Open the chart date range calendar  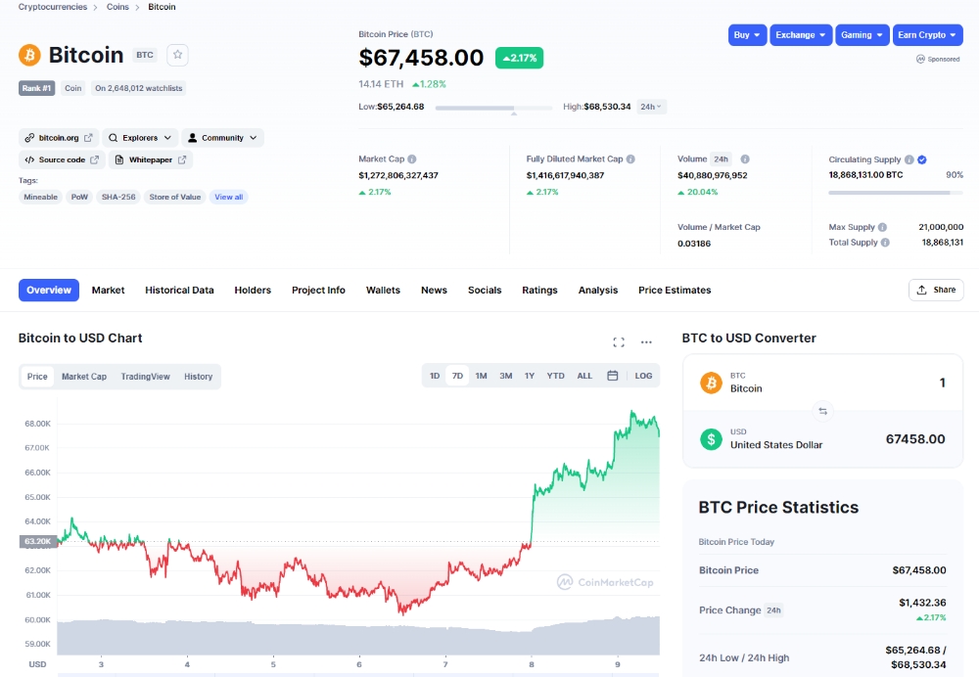coord(613,376)
